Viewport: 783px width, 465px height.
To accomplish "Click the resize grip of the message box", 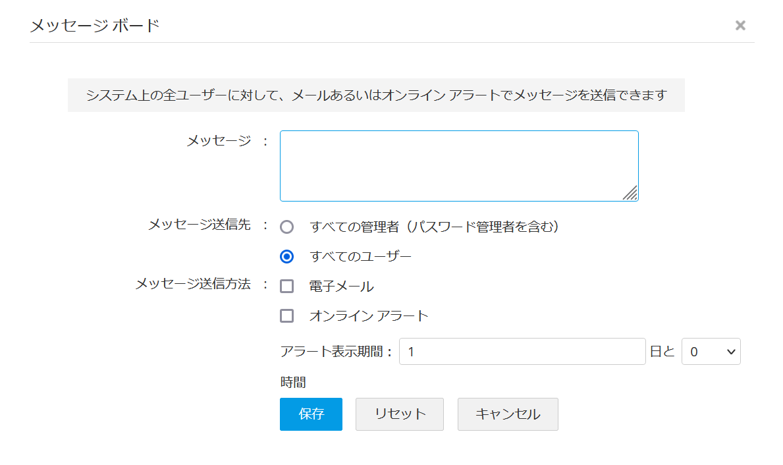I will tap(630, 193).
